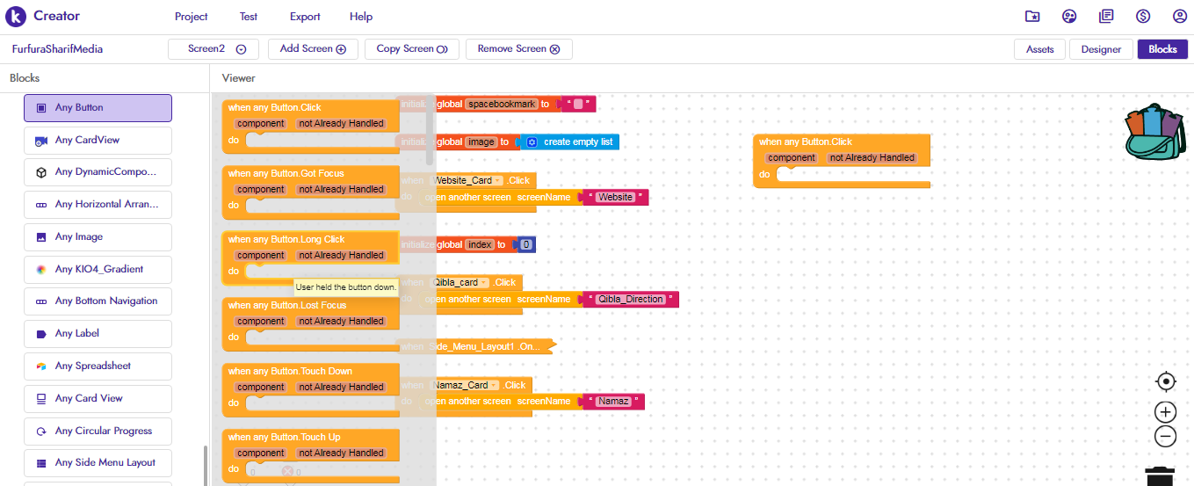Viewport: 1194px width, 486px height.
Task: Click the Kodular logo icon
Action: 16,16
